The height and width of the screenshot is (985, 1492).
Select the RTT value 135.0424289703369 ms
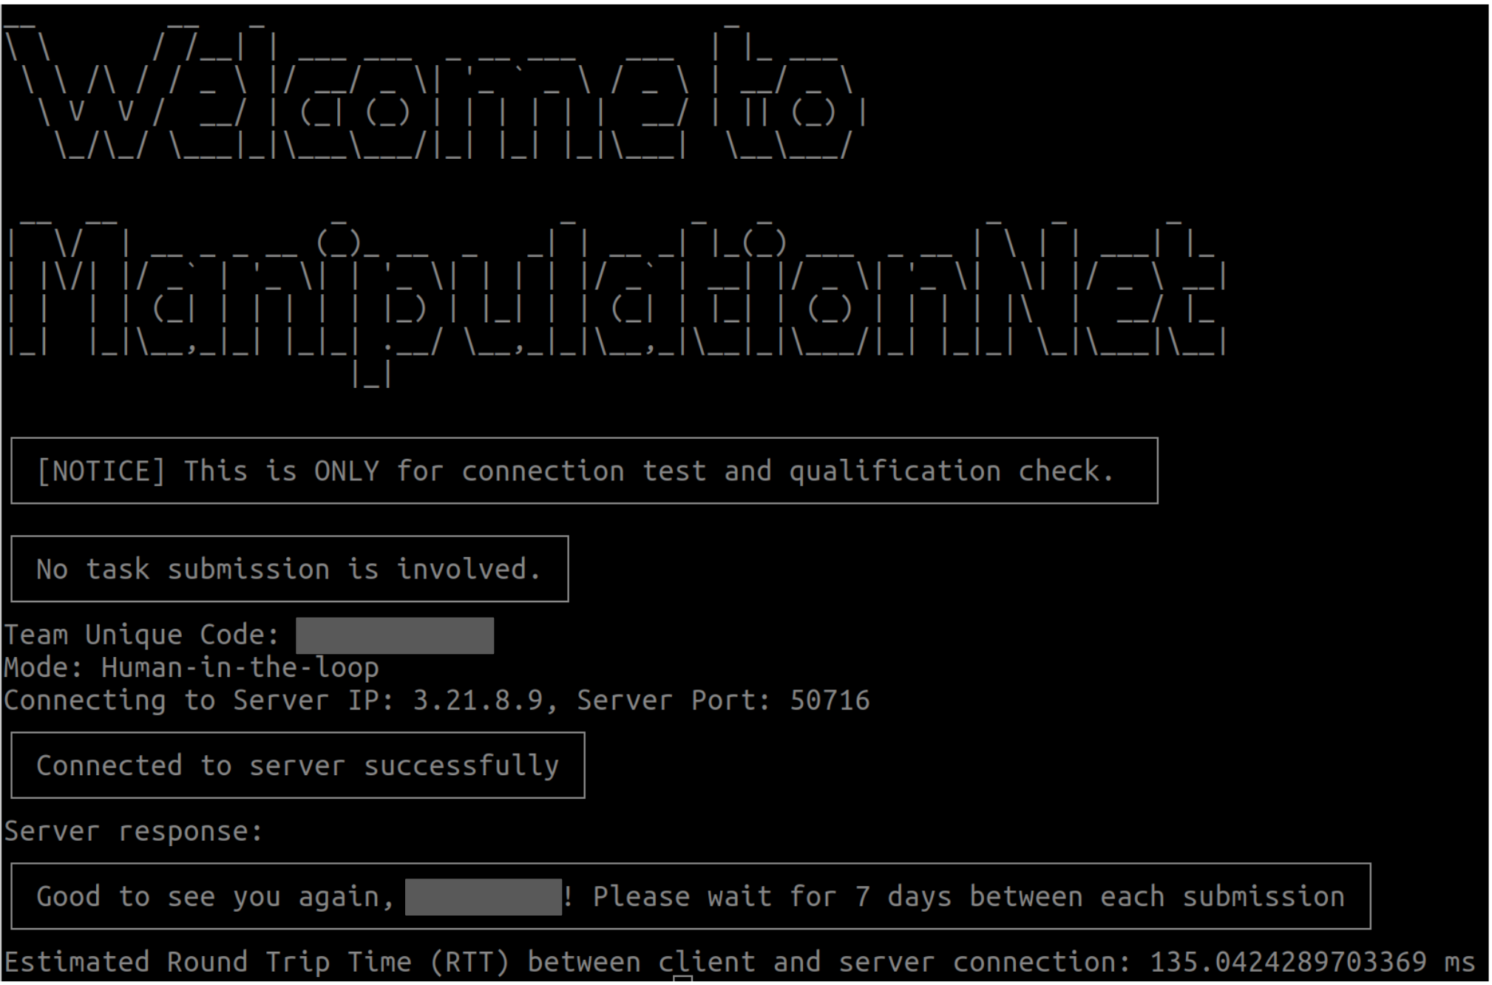1312,961
